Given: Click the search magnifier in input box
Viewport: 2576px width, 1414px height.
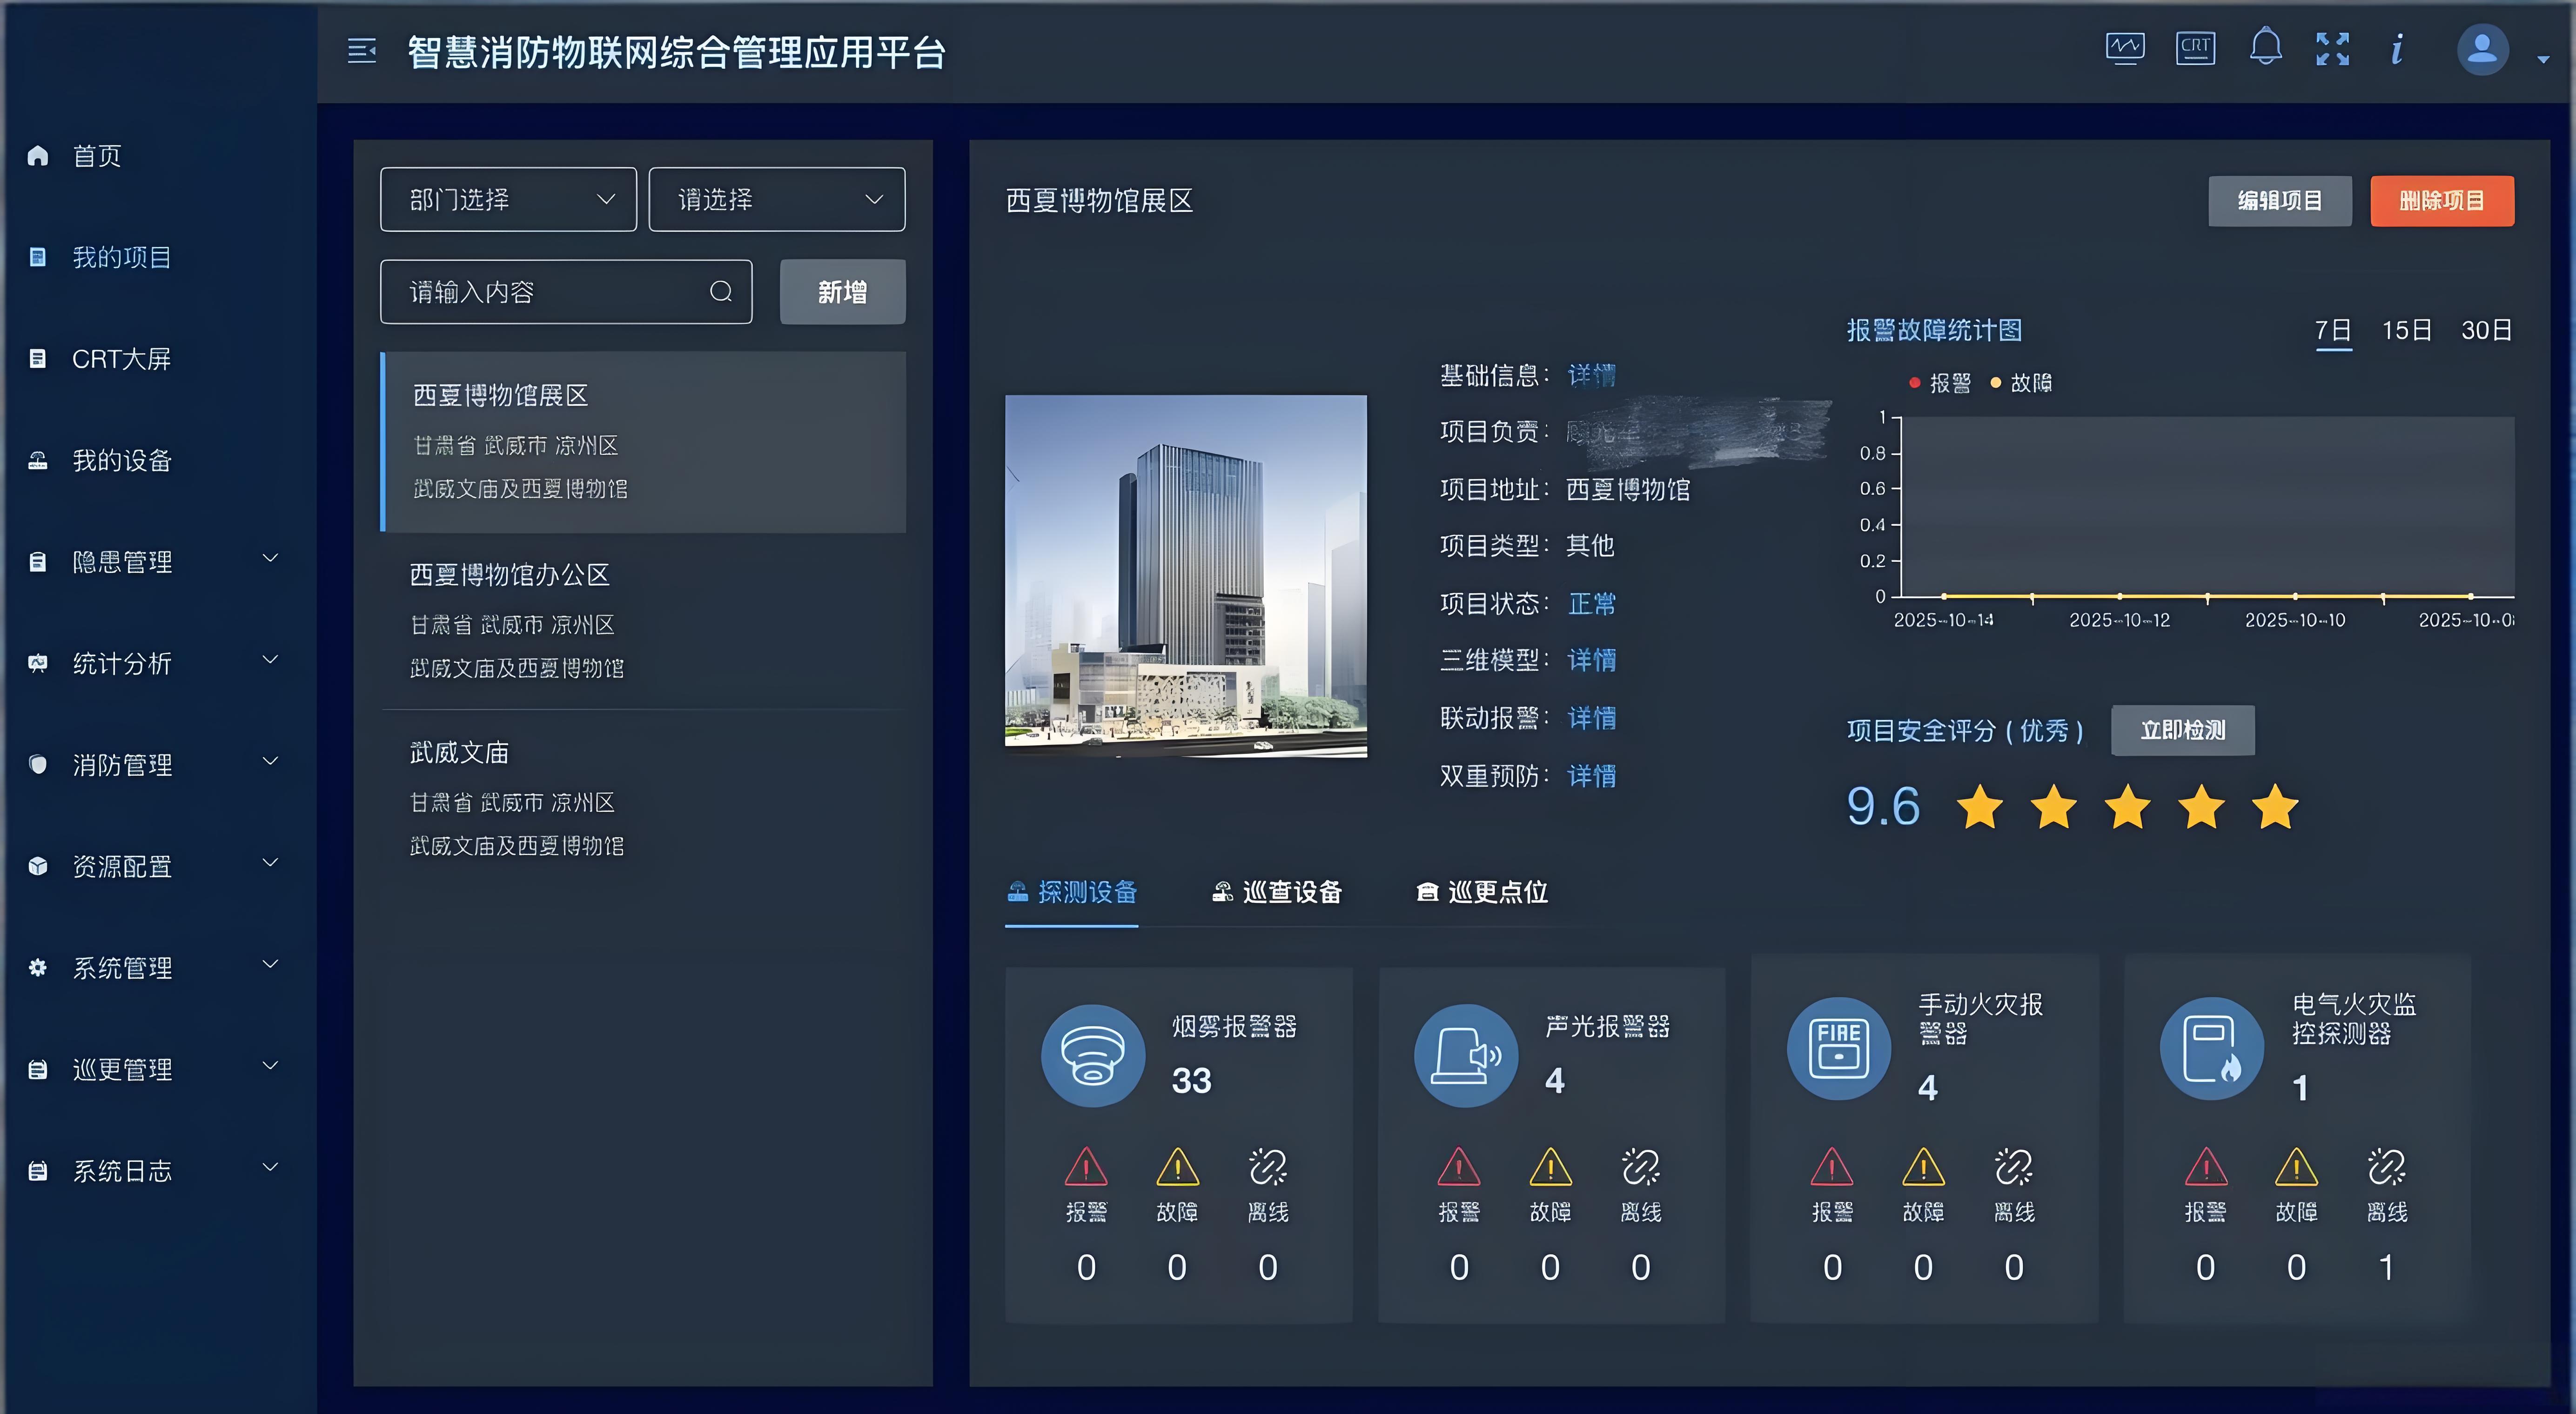Looking at the screenshot, I should coord(721,292).
